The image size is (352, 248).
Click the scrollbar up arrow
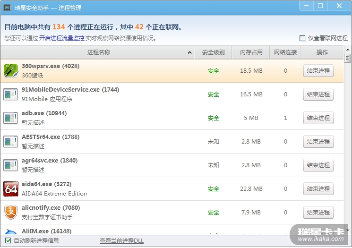(x=348, y=50)
